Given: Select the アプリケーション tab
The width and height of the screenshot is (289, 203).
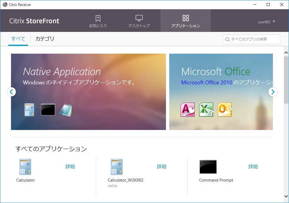Looking at the screenshot, I should (x=185, y=21).
